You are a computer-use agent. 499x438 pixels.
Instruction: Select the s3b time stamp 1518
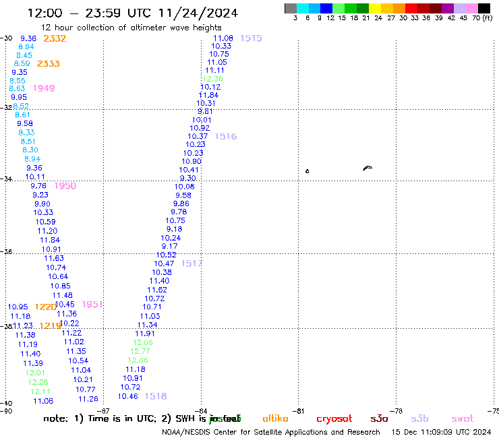156,396
